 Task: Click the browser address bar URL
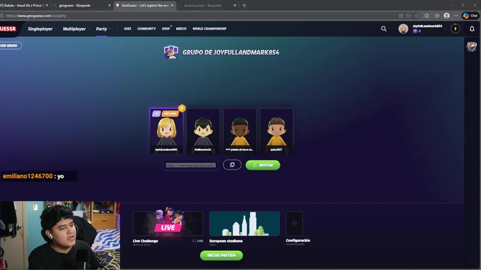point(36,16)
